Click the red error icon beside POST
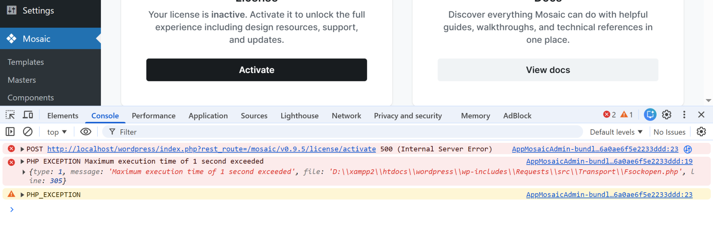Screen dimensions: 713x236 click(x=11, y=149)
